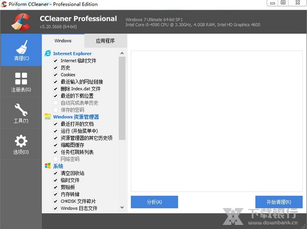Click the Windows 资源管理器 folder icon

point(48,117)
